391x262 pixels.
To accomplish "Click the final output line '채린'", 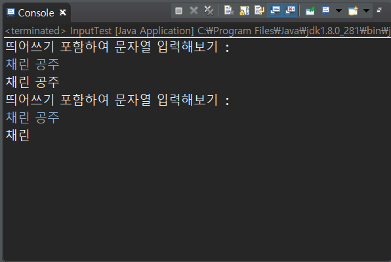I will [x=18, y=135].
